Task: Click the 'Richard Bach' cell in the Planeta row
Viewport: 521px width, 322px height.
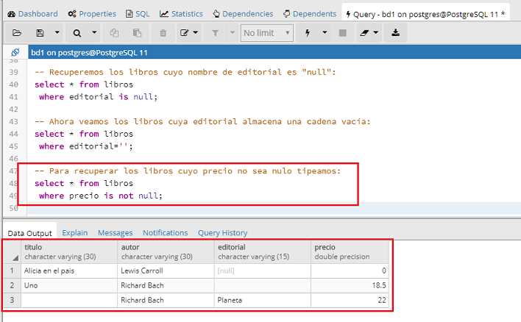Action: [166, 300]
